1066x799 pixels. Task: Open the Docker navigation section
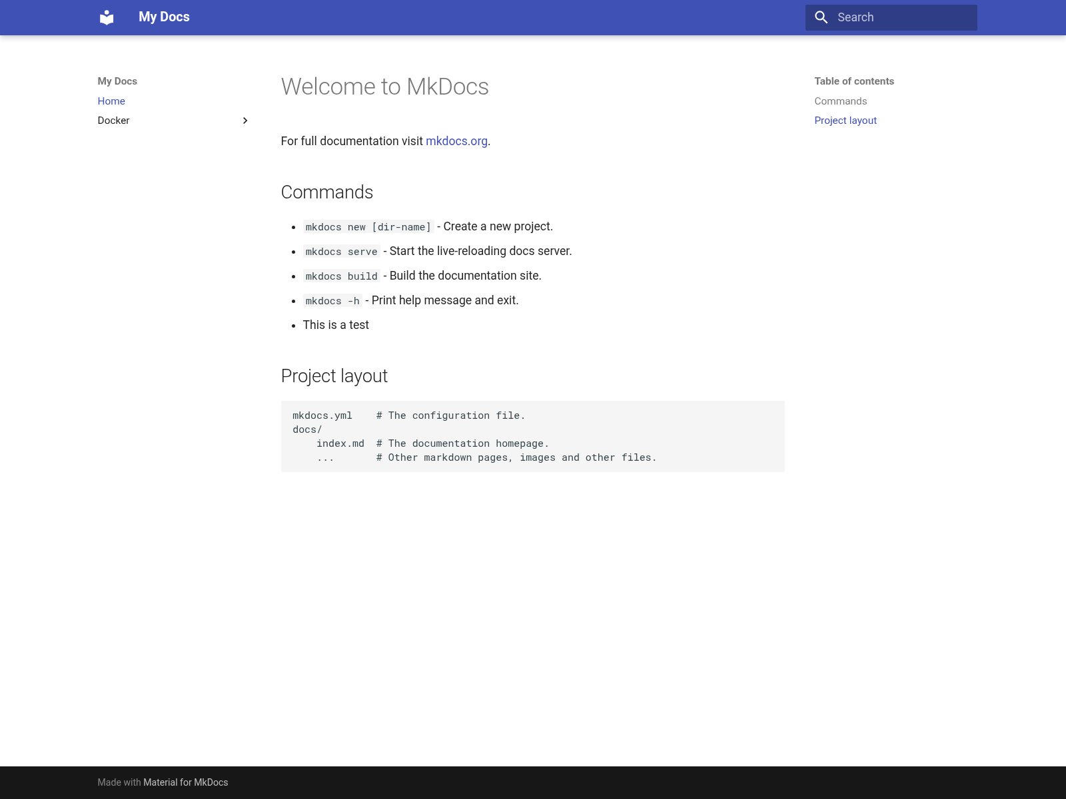[x=114, y=121]
